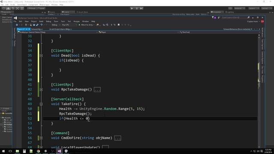Open Chrome from the taskbar

point(38,151)
